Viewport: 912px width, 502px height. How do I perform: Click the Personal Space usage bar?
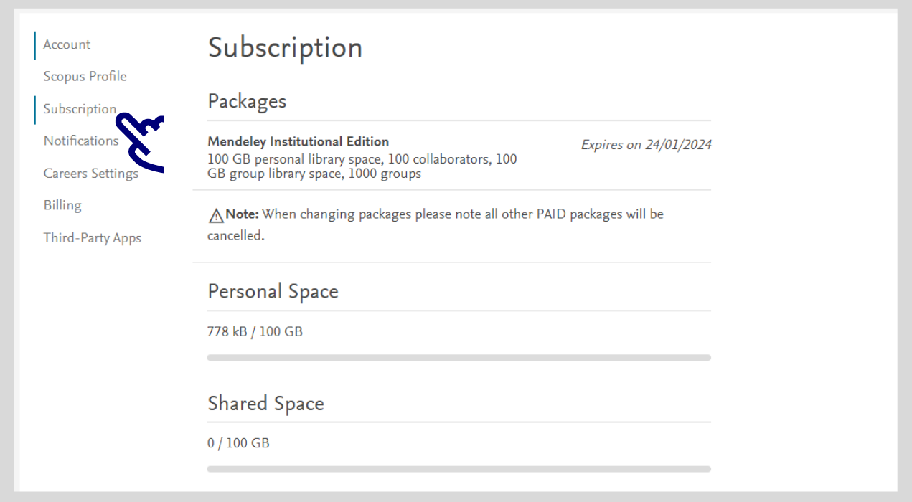459,357
